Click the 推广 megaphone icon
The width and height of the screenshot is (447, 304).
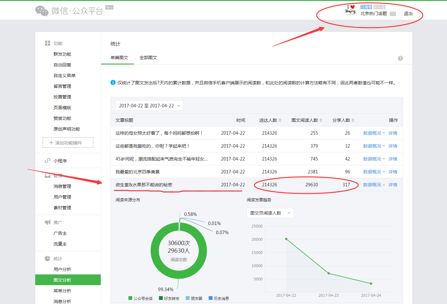click(x=48, y=222)
